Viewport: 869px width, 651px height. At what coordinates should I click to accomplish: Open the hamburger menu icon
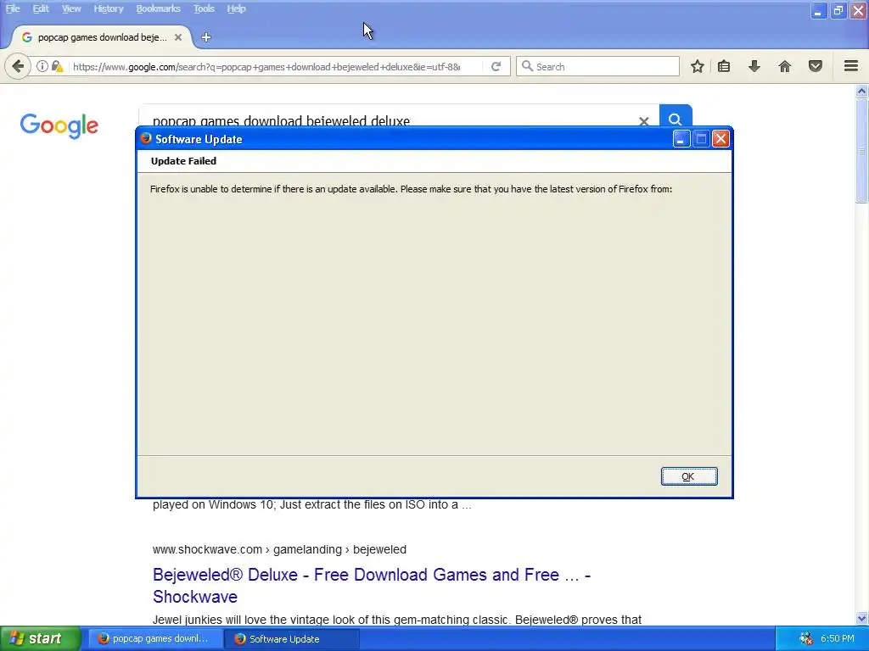(851, 66)
